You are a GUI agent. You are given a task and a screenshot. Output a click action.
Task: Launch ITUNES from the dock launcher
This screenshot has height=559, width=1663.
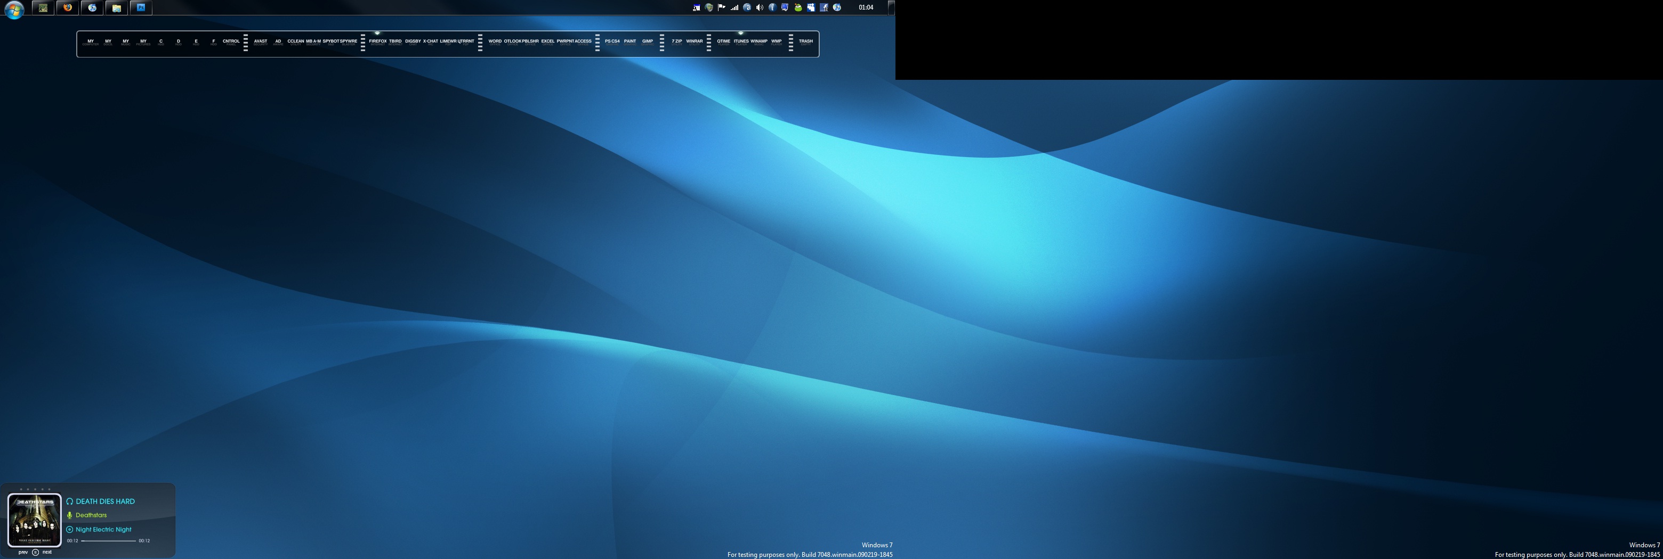click(x=740, y=42)
